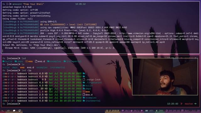Click the wrecord "Pimp Your Shell" command

(28, 4)
